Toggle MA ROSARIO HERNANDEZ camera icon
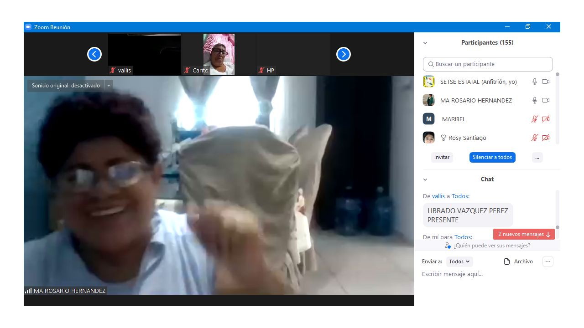 tap(546, 100)
